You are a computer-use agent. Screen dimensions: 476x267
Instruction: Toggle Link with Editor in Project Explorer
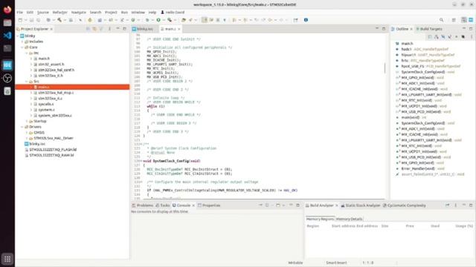pyautogui.click(x=94, y=29)
